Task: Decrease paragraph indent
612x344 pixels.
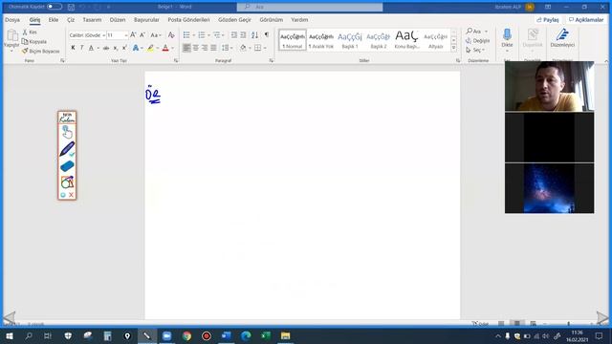Action: click(x=233, y=35)
